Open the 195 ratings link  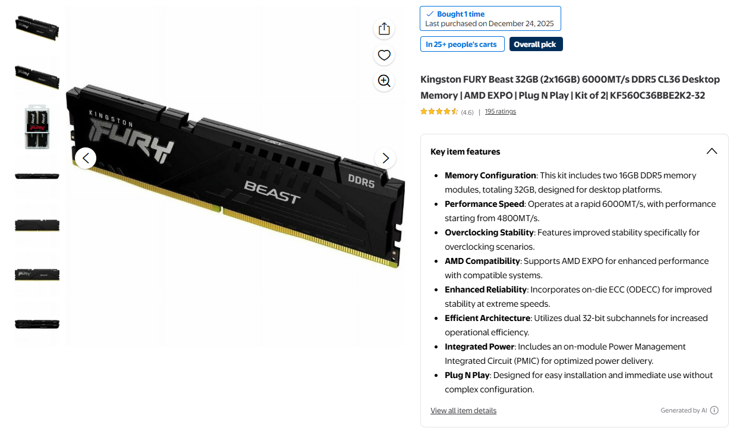[x=500, y=112]
